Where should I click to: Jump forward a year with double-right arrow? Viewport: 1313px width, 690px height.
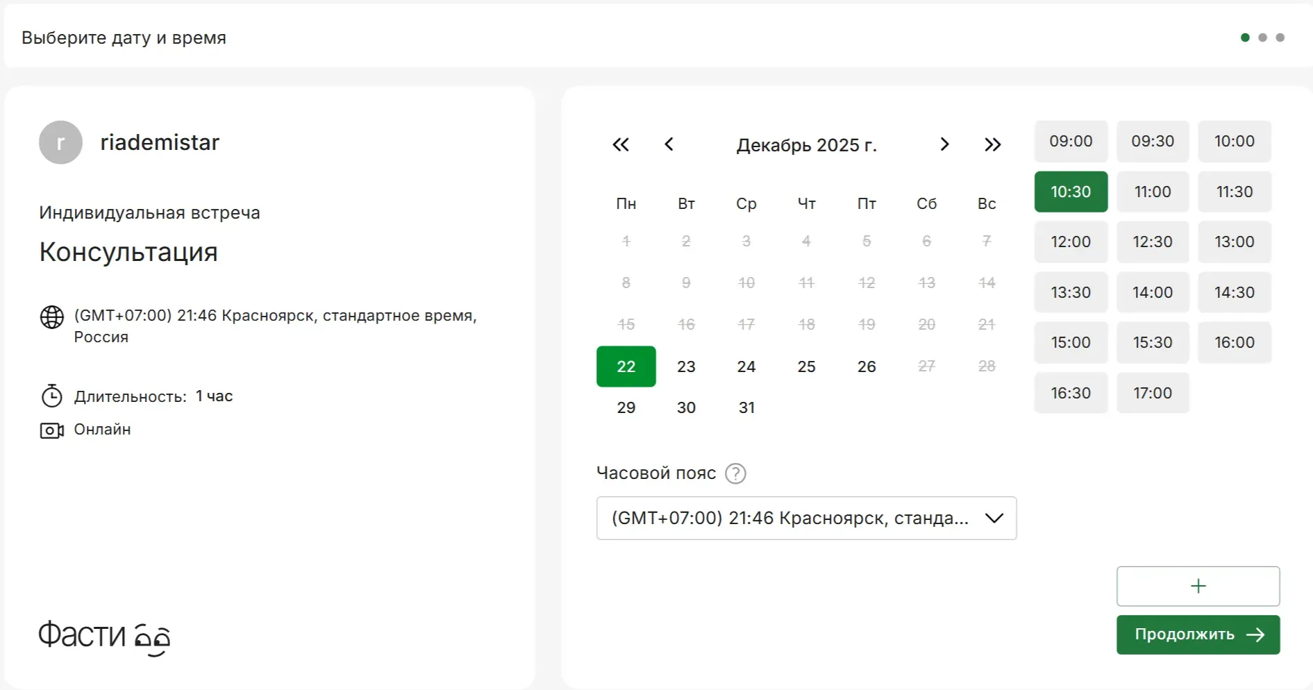[992, 144]
